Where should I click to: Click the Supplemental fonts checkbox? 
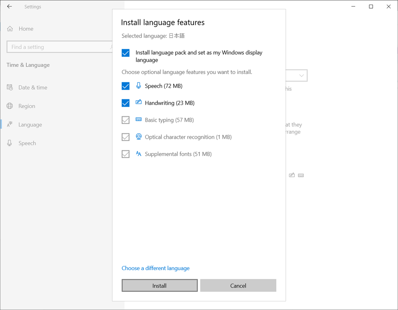[x=126, y=154]
